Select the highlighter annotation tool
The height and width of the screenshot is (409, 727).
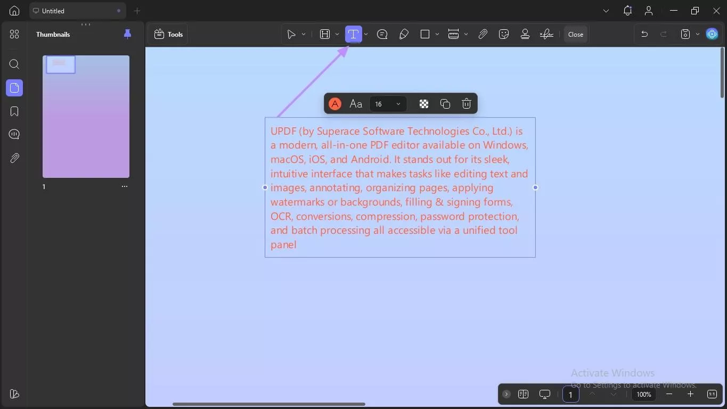coord(404,34)
